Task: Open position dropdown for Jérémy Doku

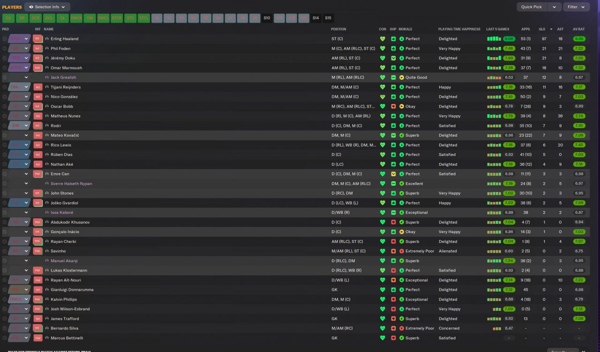Action: pyautogui.click(x=26, y=58)
